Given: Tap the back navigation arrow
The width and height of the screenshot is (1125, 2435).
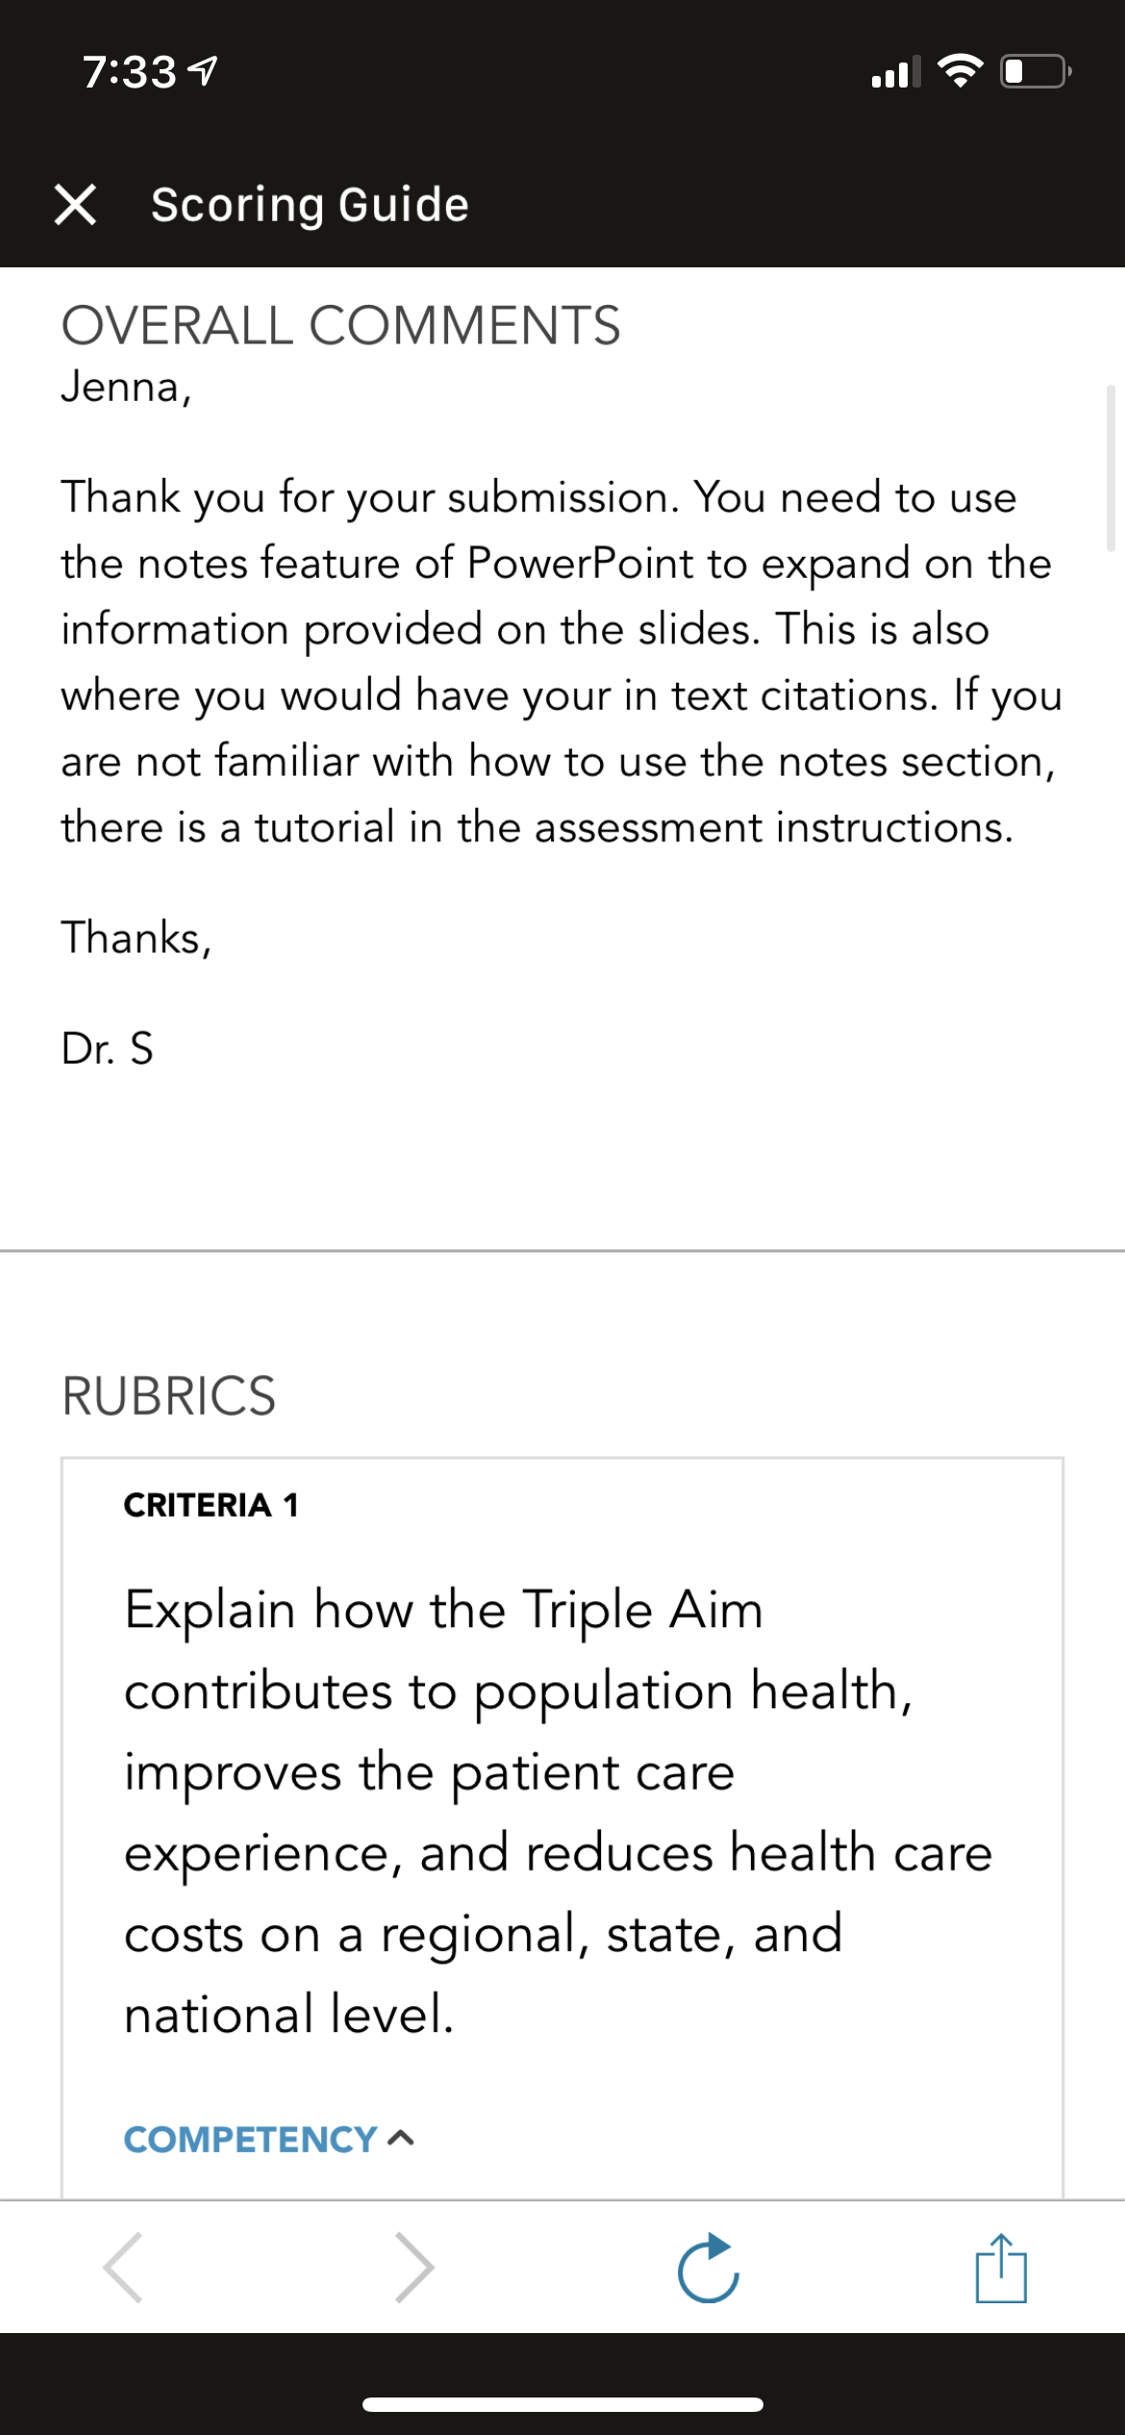Looking at the screenshot, I should coord(124,2268).
